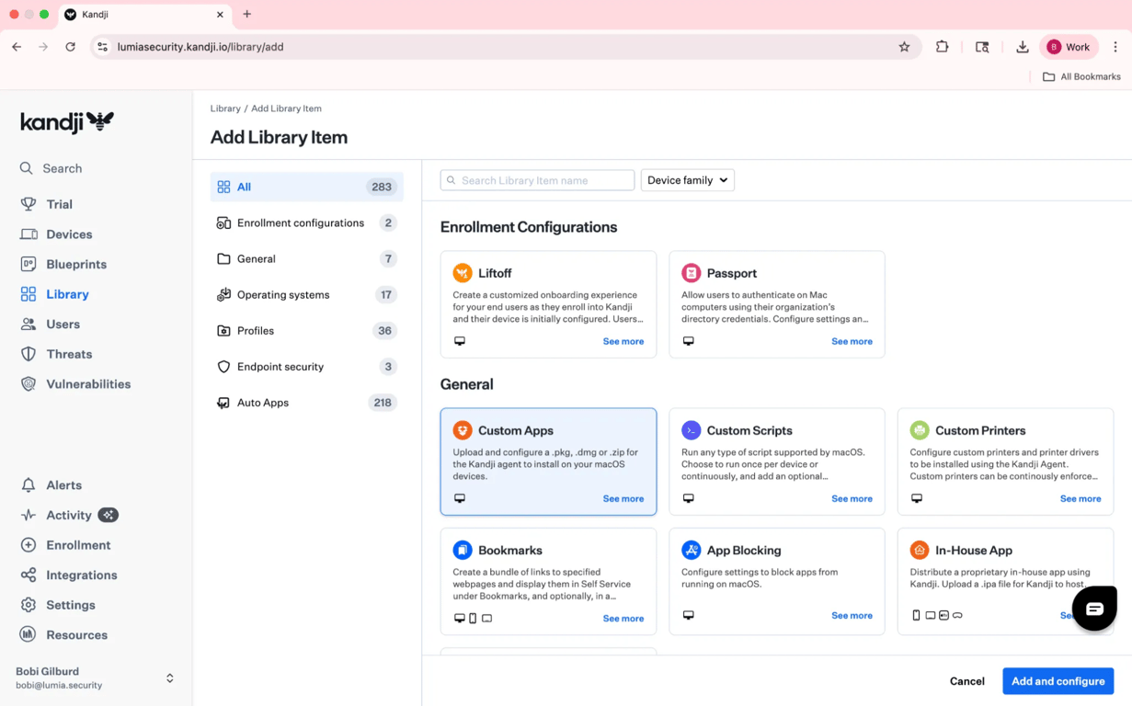Click the Integrations nodes icon
Screen dimensions: 1132x706
29,575
